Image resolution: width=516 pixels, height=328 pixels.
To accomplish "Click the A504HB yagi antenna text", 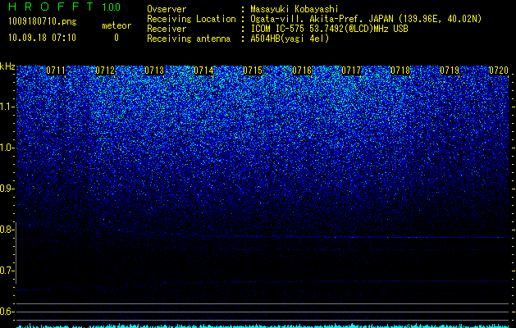I will [x=290, y=39].
